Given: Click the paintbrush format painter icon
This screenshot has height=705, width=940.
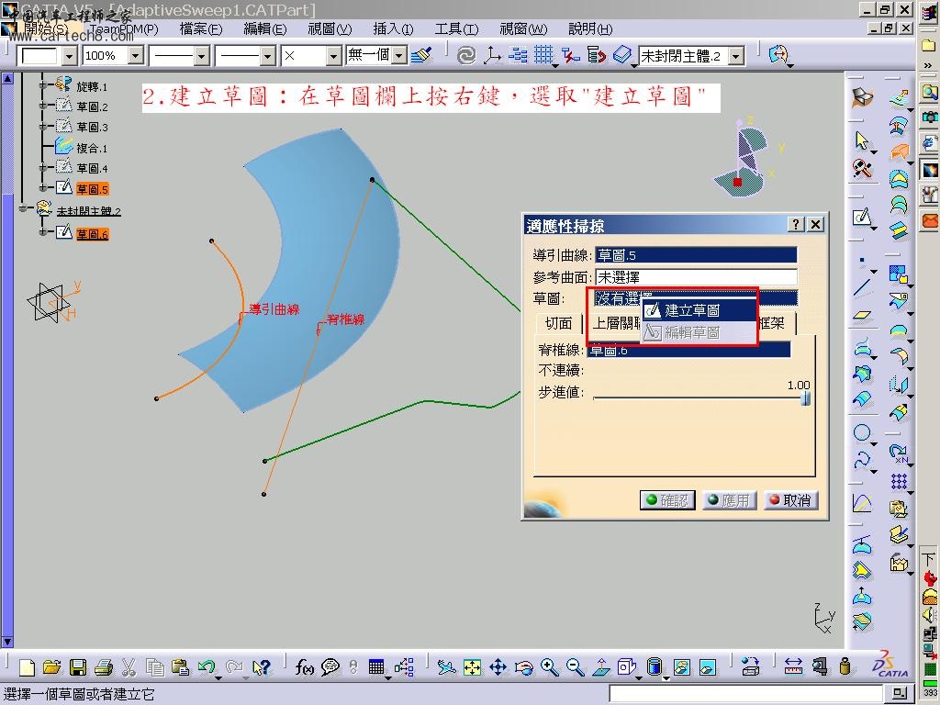Looking at the screenshot, I should (422, 55).
